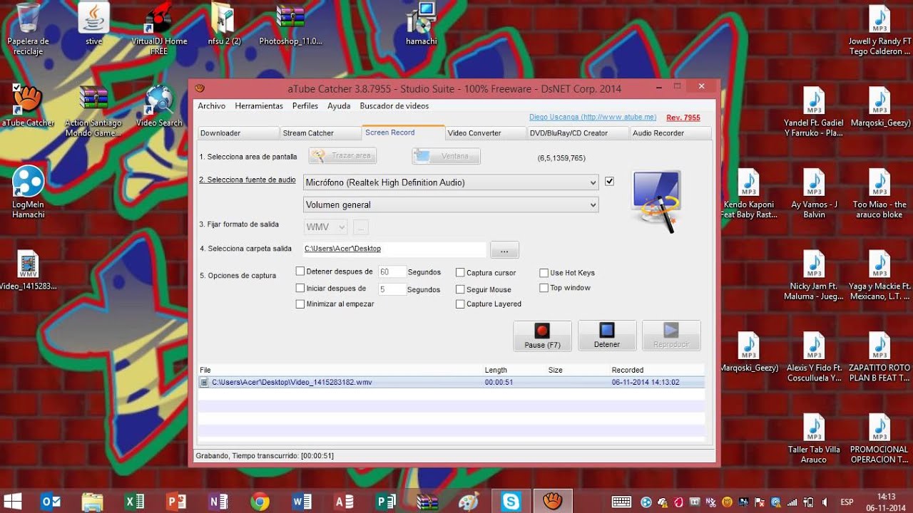Open Buscador de videos menu

pyautogui.click(x=394, y=105)
